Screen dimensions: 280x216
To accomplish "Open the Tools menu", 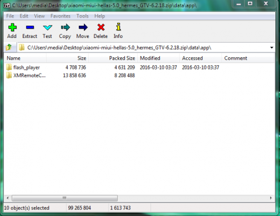I will pyautogui.click(x=82, y=16).
